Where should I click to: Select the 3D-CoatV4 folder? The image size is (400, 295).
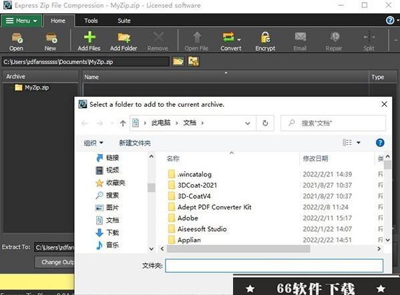coord(189,196)
